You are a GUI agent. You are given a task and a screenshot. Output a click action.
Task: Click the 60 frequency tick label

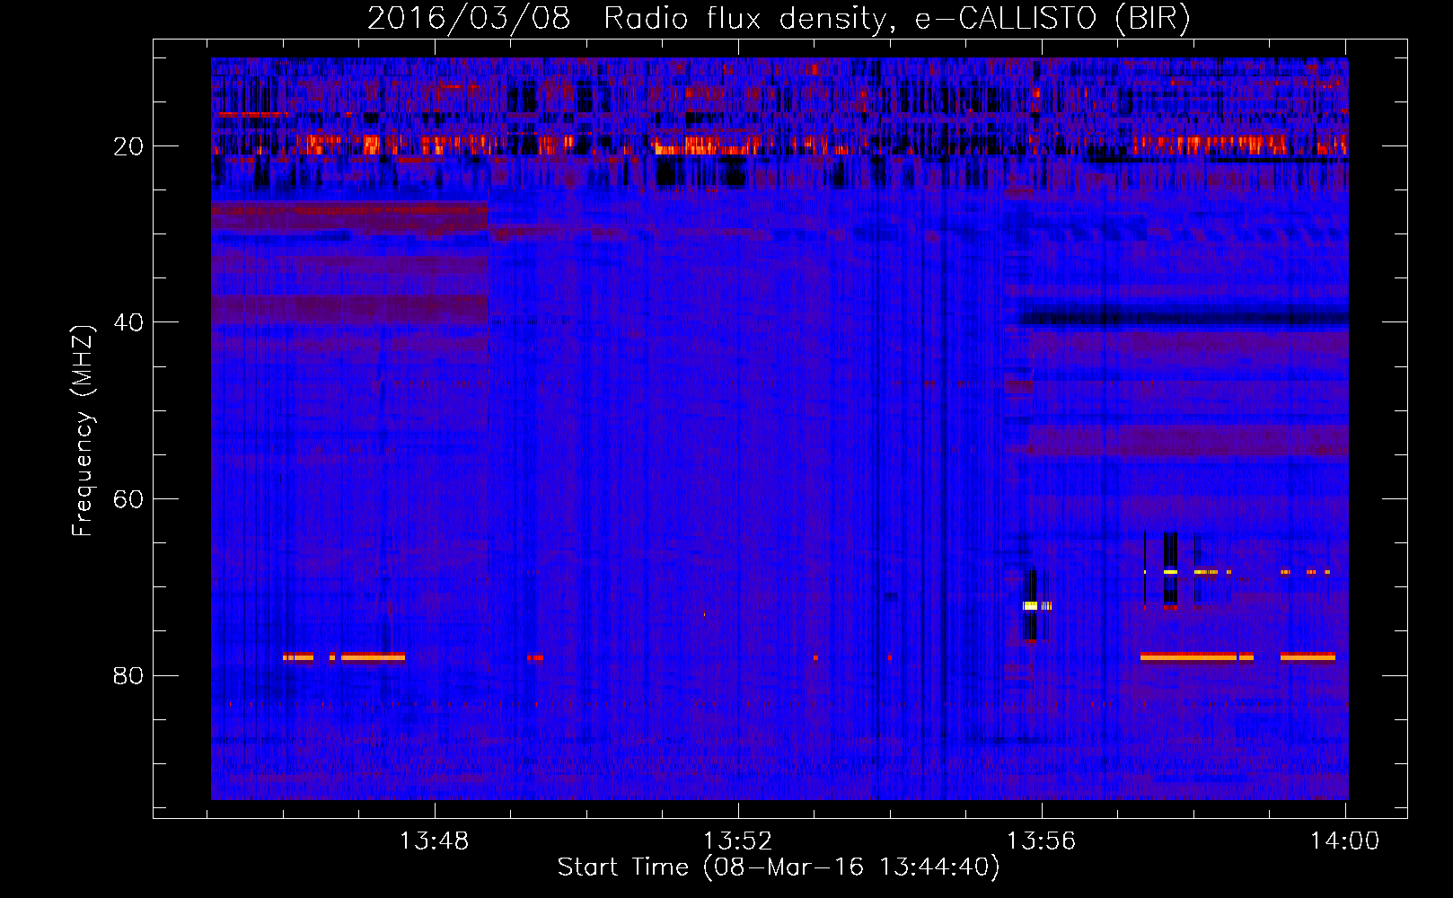coord(128,499)
